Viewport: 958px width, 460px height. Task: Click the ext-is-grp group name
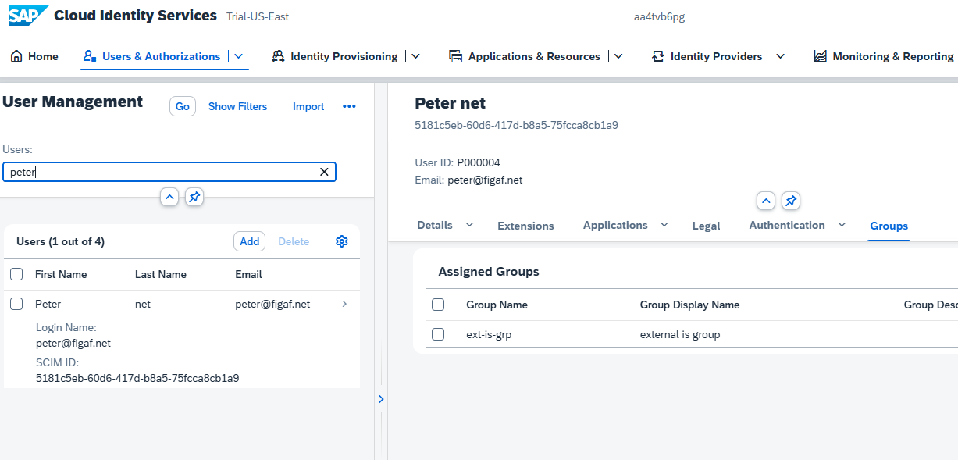pyautogui.click(x=489, y=334)
